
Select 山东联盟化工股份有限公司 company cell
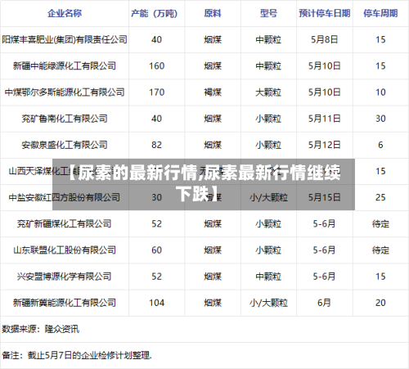[65, 250]
